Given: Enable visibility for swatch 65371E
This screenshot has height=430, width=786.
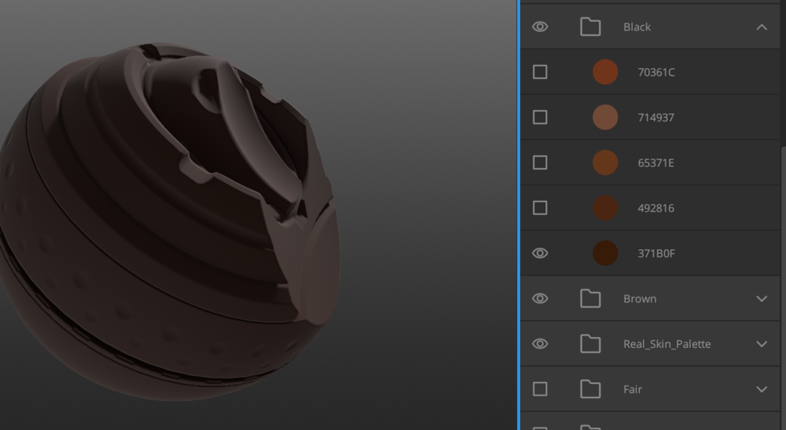Looking at the screenshot, I should [x=540, y=163].
